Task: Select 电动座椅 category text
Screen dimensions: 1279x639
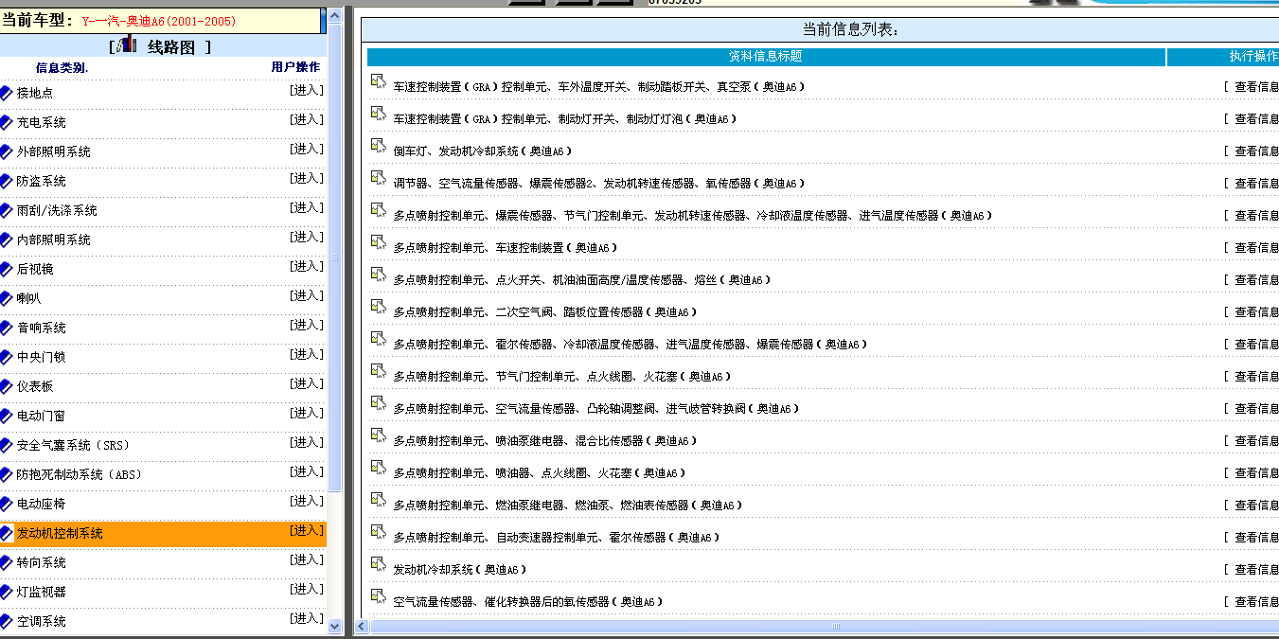Action: (41, 505)
